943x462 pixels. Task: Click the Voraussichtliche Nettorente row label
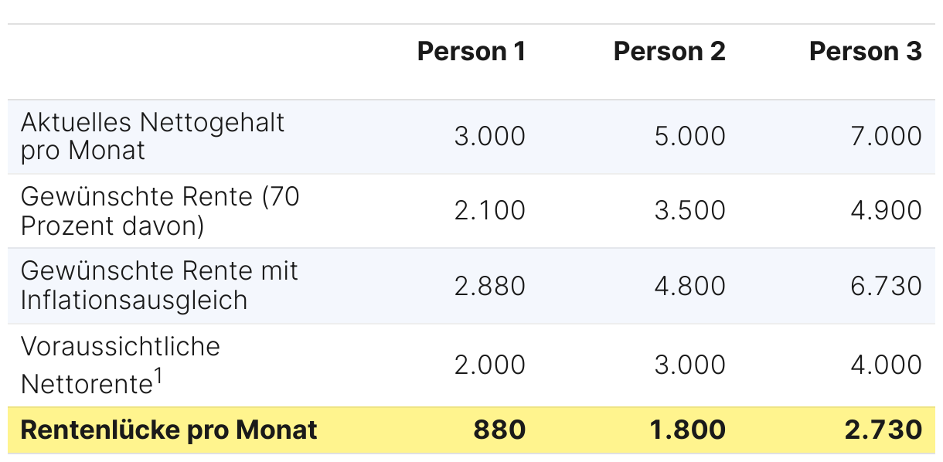point(120,364)
